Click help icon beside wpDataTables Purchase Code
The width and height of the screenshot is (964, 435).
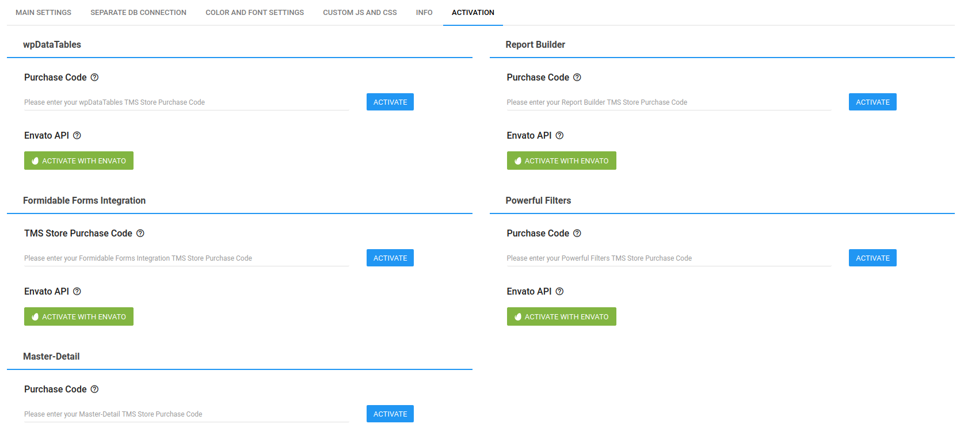point(95,77)
